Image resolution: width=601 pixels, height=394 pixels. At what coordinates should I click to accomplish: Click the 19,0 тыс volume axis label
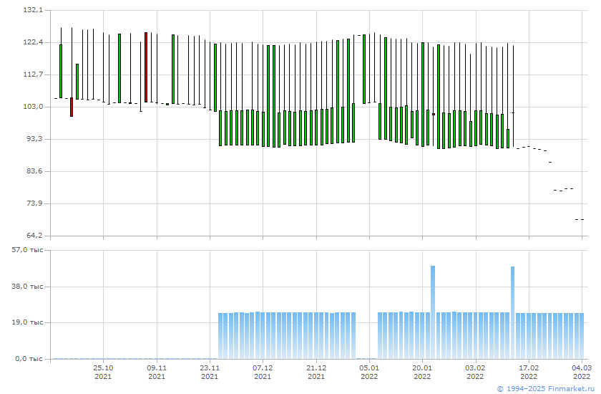[27, 322]
